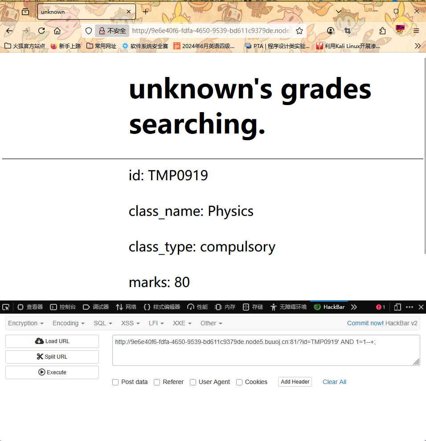Screen dimensions: 426x441
Task: Switch to the 控制台 console tab
Action: (63, 307)
